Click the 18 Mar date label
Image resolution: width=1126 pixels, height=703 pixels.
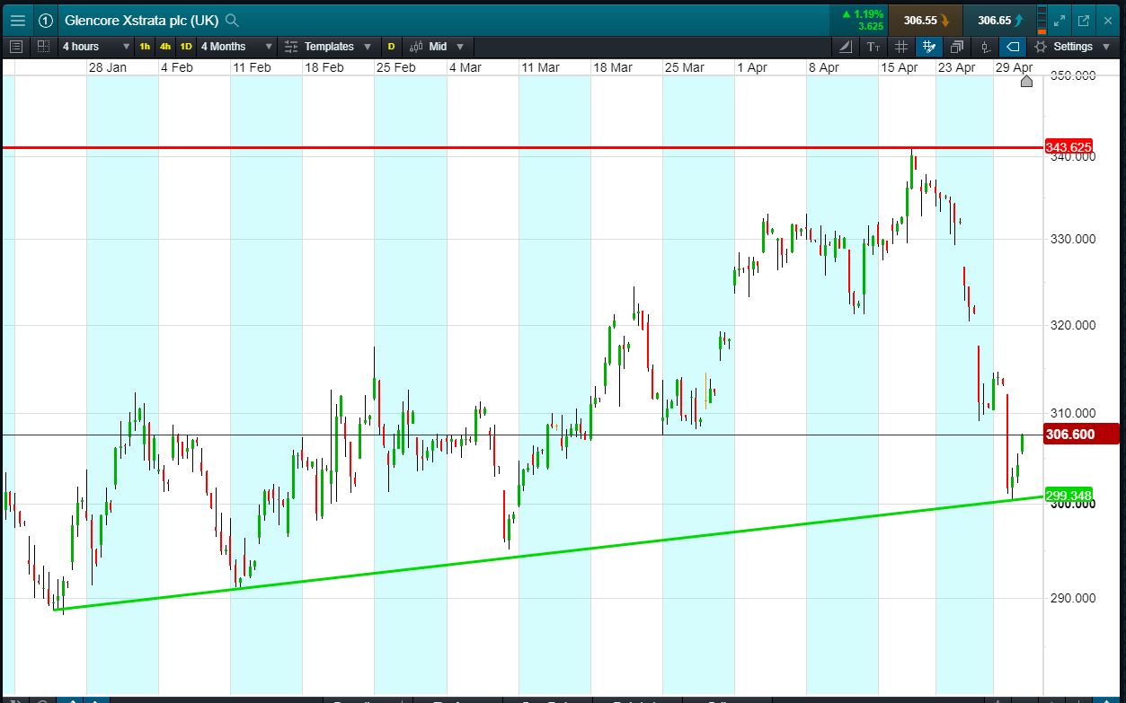point(612,67)
